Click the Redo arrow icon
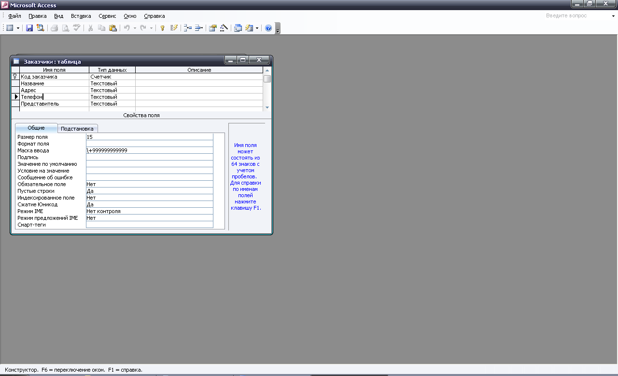This screenshot has width=618, height=376. 143,28
